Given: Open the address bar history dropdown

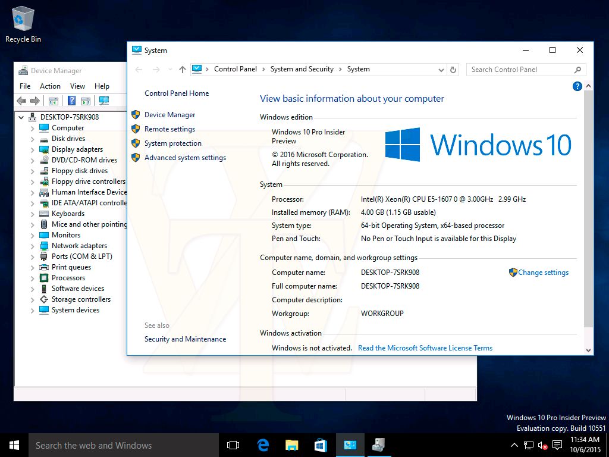Looking at the screenshot, I should click(441, 70).
